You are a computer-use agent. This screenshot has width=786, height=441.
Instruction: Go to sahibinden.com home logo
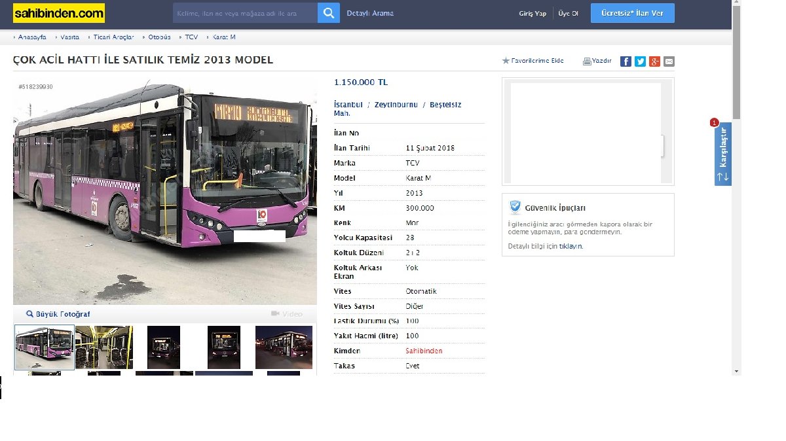point(58,13)
